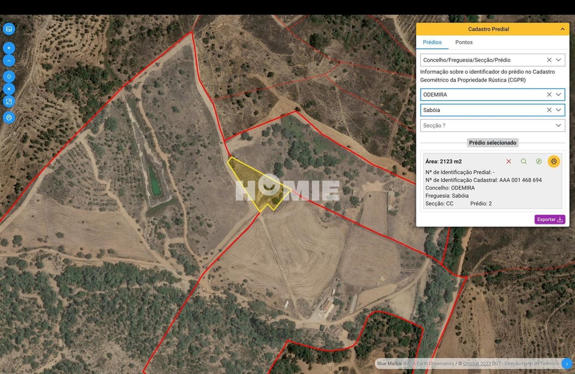Clear the Sabóia selection
The height and width of the screenshot is (374, 575).
[x=549, y=110]
